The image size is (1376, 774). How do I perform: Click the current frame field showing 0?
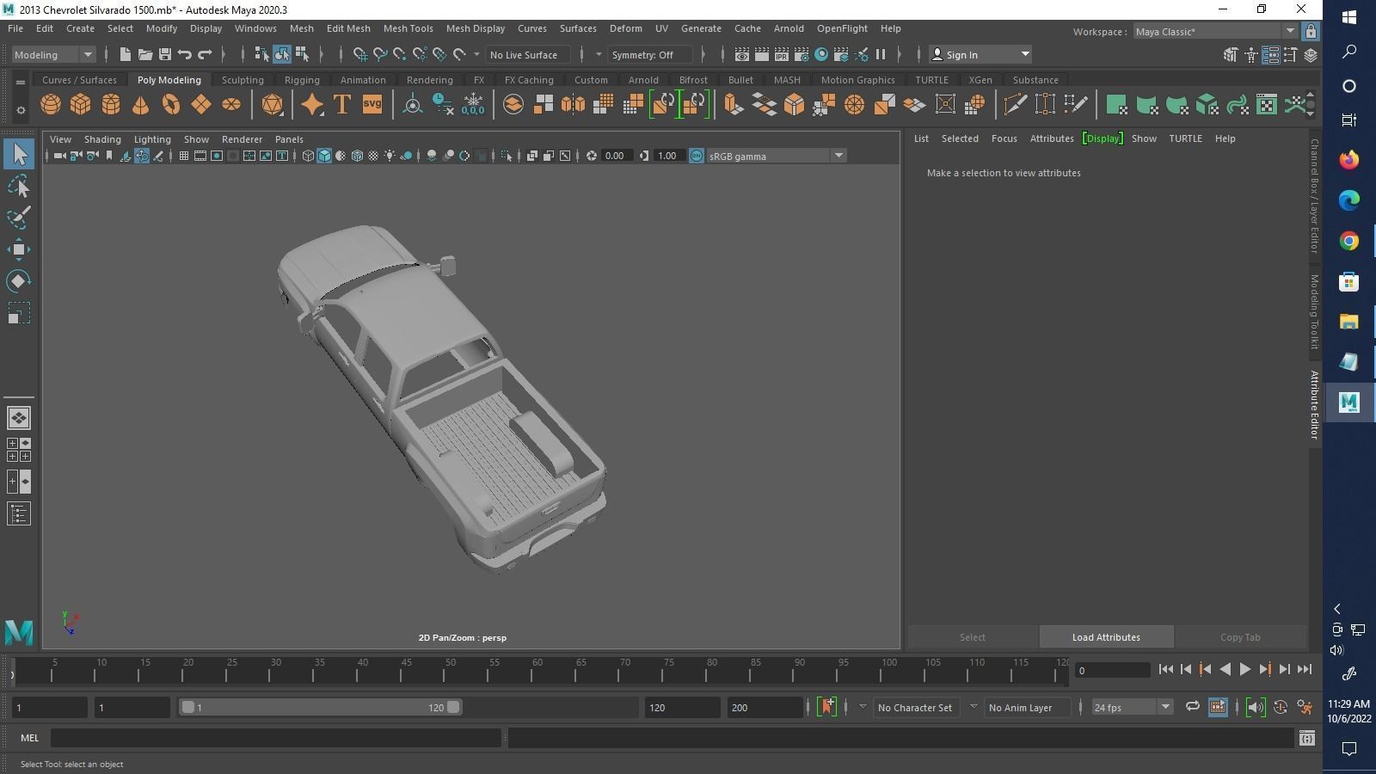click(x=1113, y=670)
